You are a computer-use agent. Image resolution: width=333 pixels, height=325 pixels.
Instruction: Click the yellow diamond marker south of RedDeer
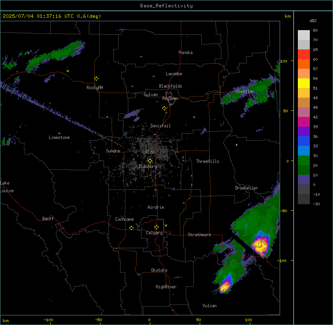coord(164,108)
